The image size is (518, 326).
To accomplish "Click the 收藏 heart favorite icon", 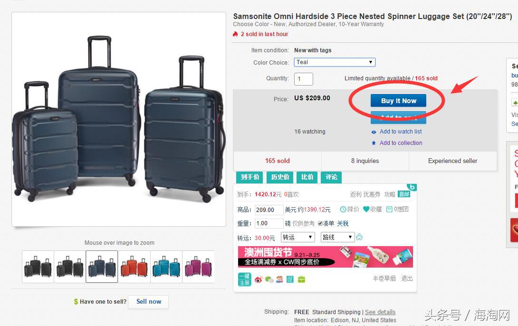I will [x=366, y=209].
